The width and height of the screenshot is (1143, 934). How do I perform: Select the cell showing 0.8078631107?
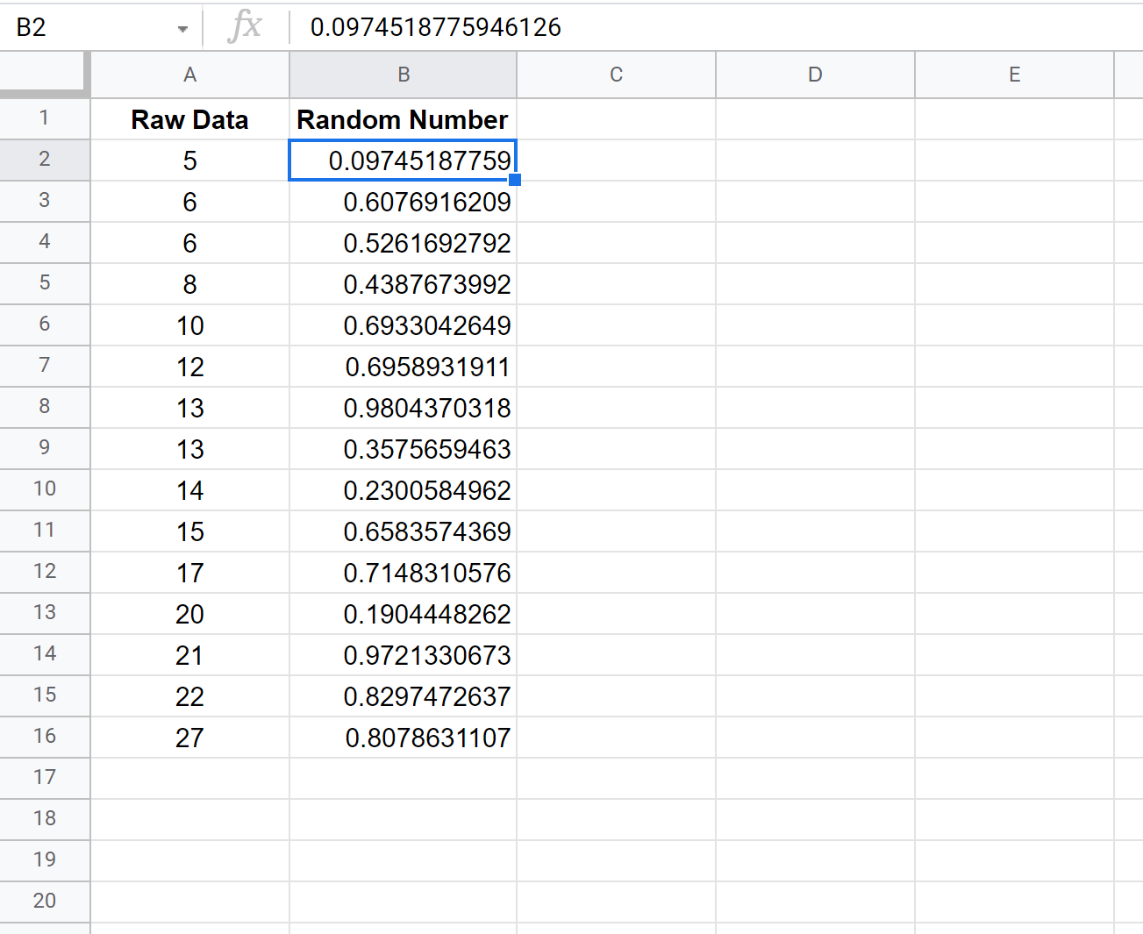click(x=403, y=738)
